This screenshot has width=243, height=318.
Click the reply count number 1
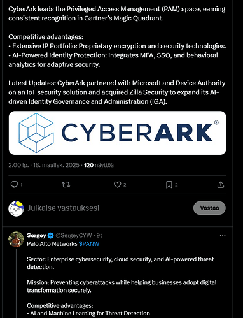[21, 185]
